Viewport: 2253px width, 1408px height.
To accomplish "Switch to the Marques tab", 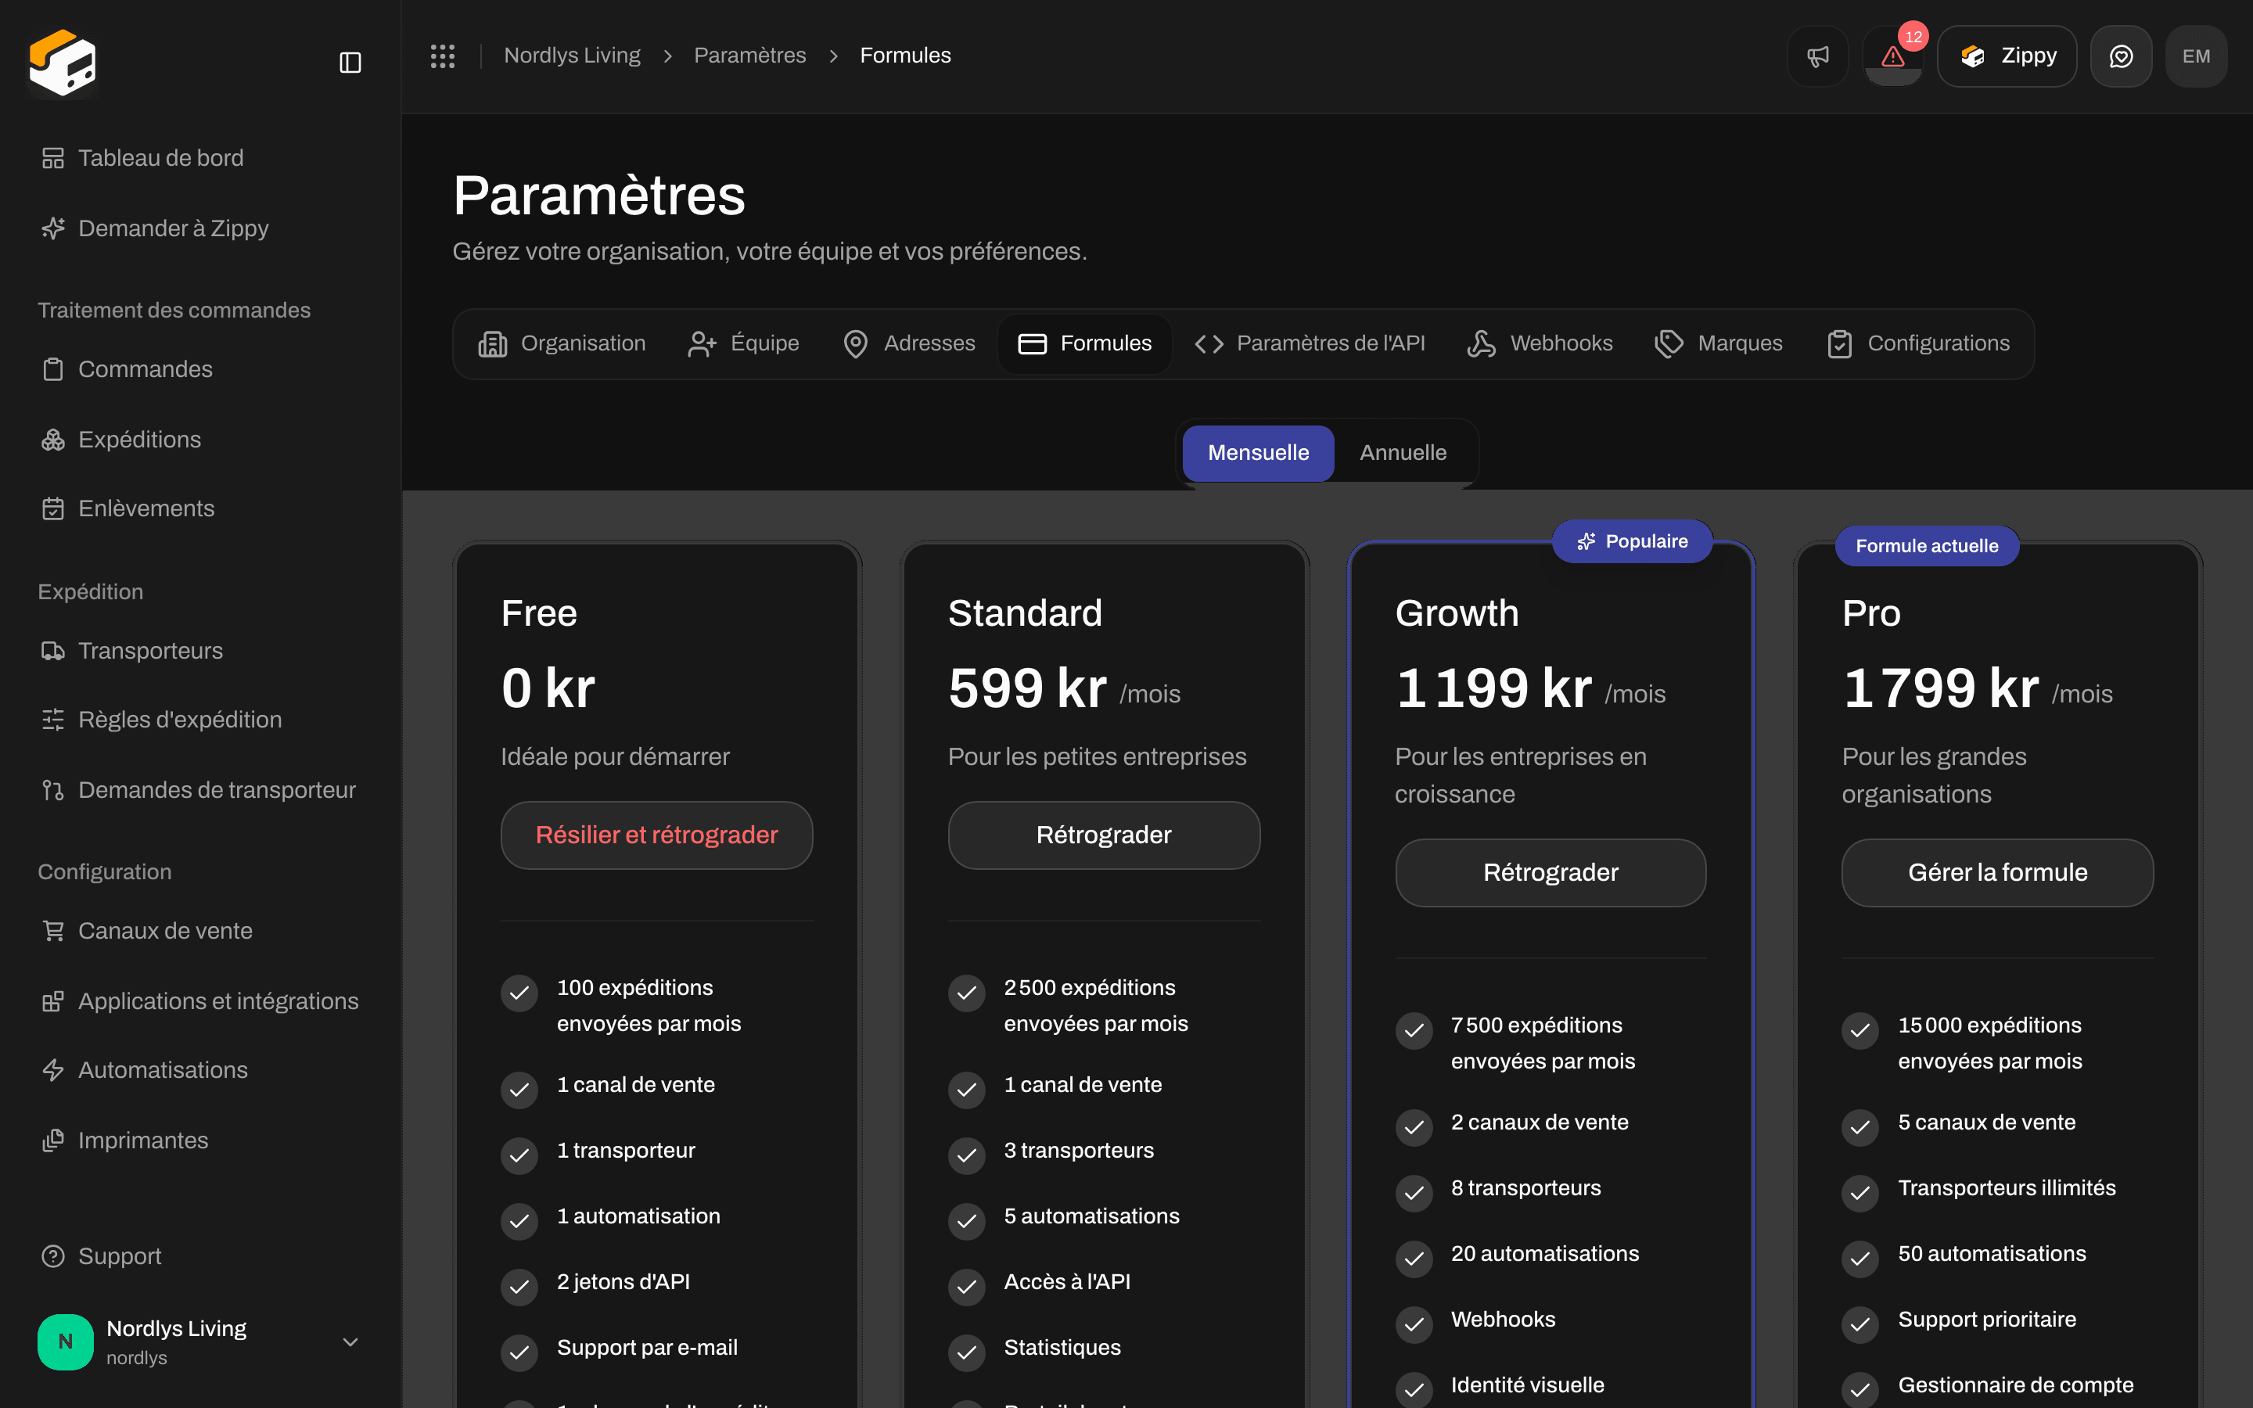I will click(x=1719, y=343).
